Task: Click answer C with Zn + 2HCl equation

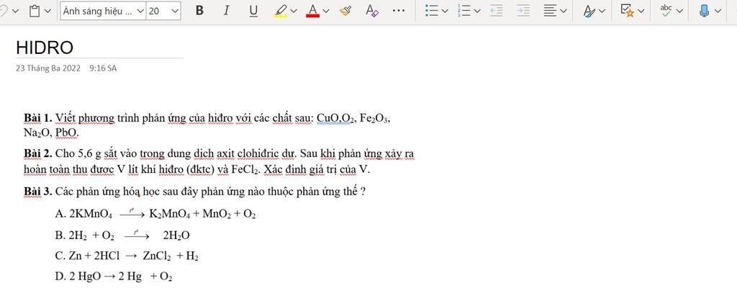Action: [127, 256]
